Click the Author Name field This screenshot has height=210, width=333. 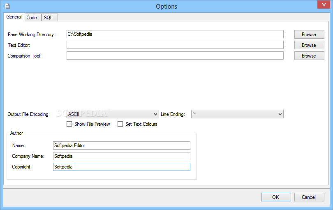click(x=121, y=145)
